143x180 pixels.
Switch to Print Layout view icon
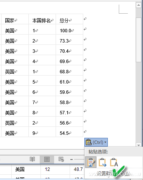pyautogui.click(x=47, y=159)
